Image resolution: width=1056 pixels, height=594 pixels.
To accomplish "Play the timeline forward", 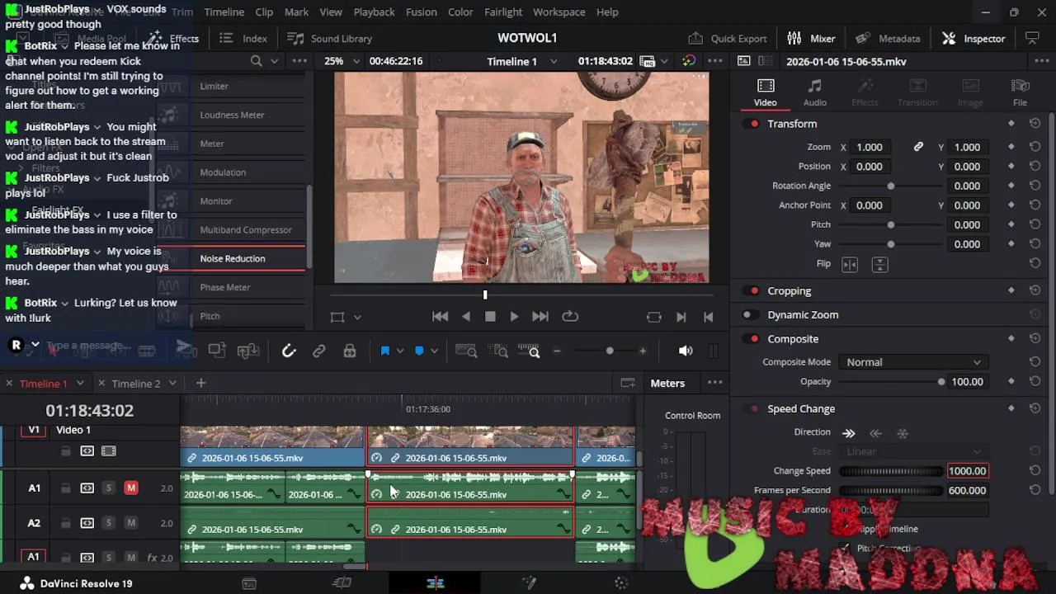I will [514, 317].
